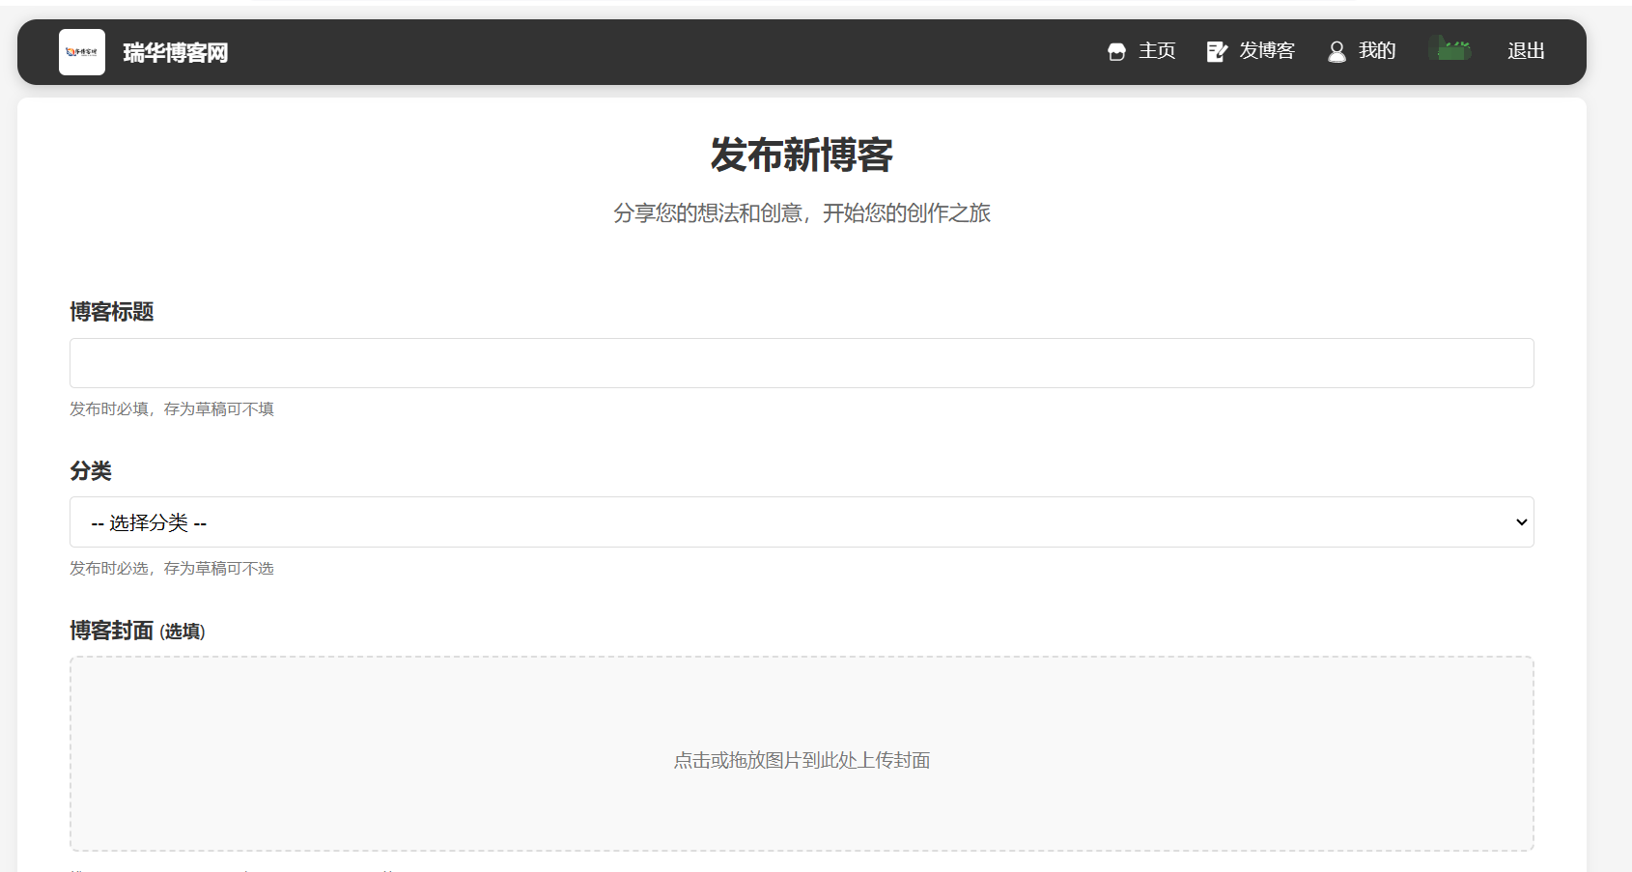Click the hint text 发布时必选，存为草稿可不选

click(172, 569)
